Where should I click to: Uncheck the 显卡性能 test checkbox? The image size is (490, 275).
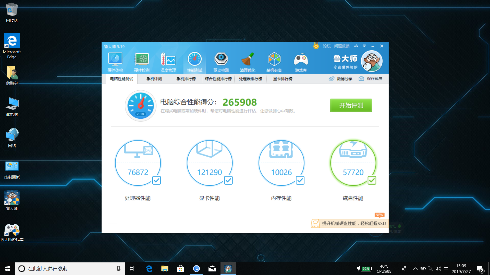click(228, 180)
